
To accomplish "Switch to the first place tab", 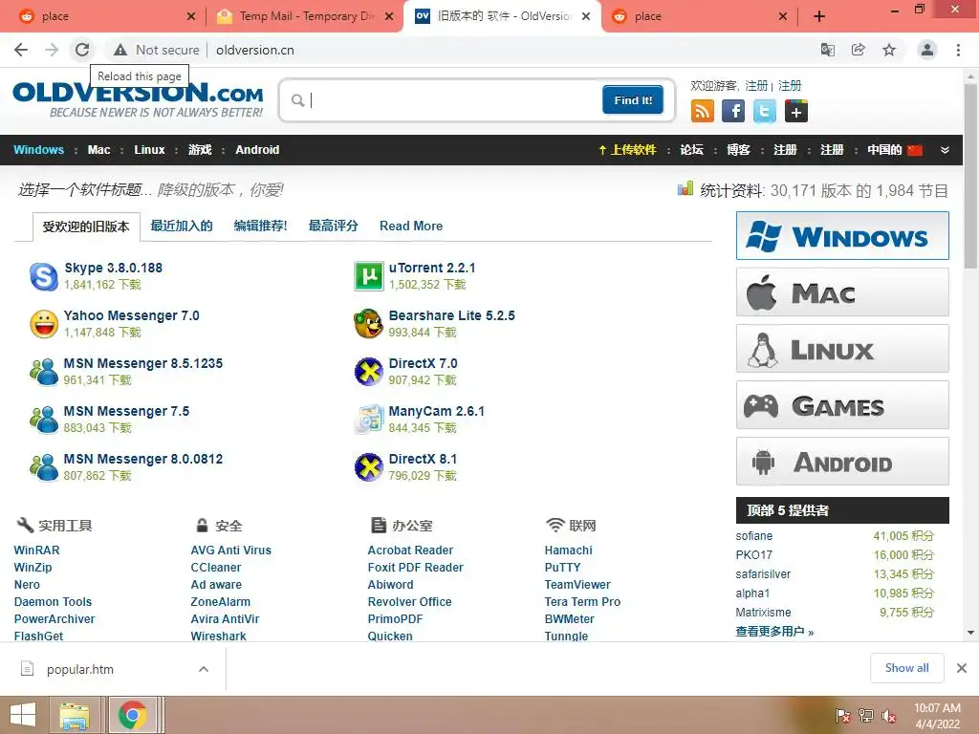I will pos(106,16).
